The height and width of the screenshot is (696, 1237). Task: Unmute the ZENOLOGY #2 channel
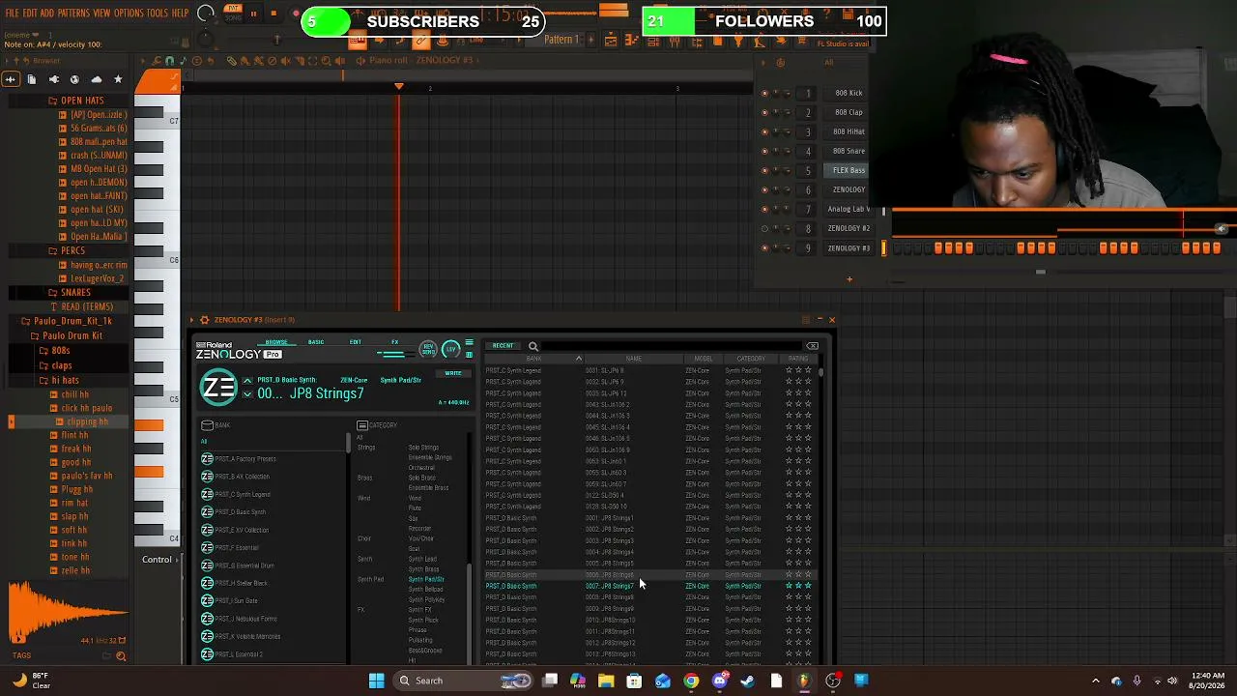pos(764,228)
